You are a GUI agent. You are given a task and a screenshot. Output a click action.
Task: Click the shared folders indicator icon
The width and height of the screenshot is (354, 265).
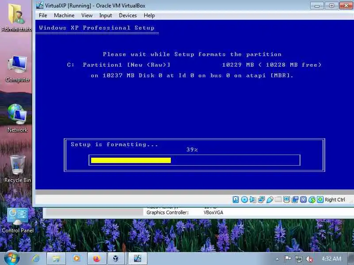[278, 200]
